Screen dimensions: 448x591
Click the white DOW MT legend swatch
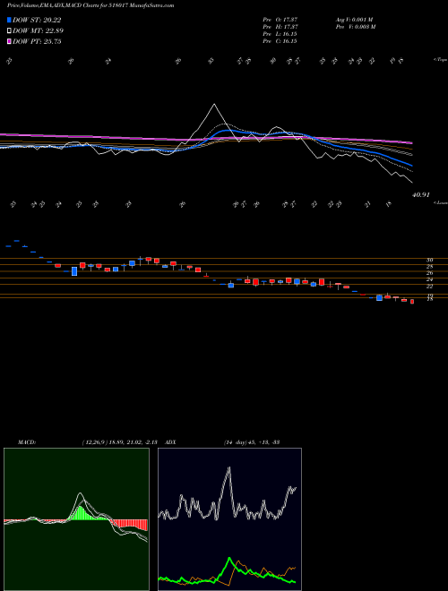pyautogui.click(x=9, y=31)
